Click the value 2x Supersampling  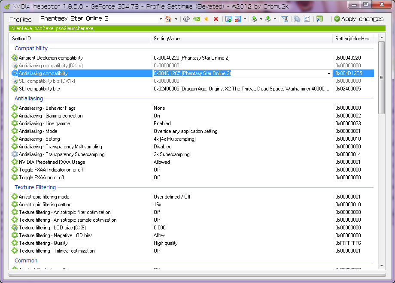[x=172, y=154]
